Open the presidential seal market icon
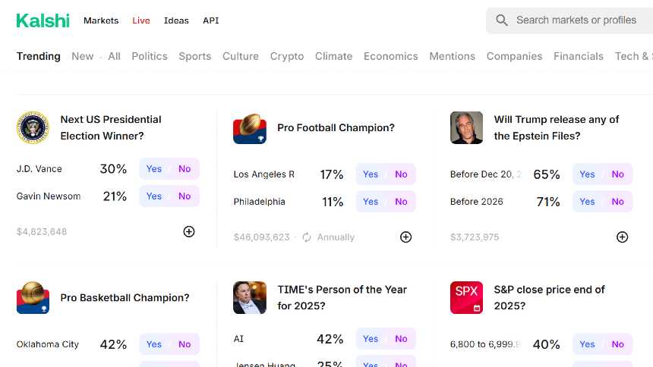Screen dimensions: 653x367 tap(33, 127)
